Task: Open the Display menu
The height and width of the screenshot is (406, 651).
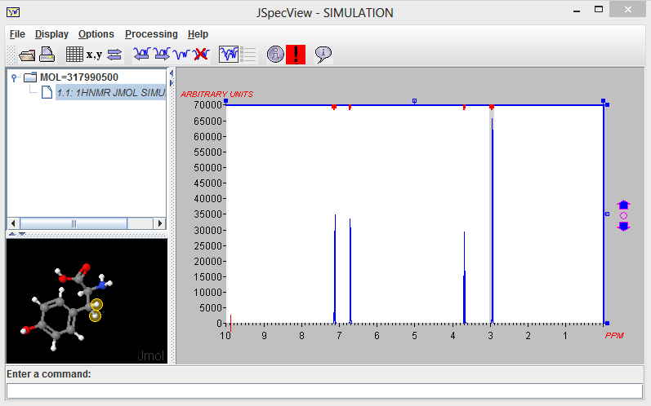Action: (x=51, y=34)
